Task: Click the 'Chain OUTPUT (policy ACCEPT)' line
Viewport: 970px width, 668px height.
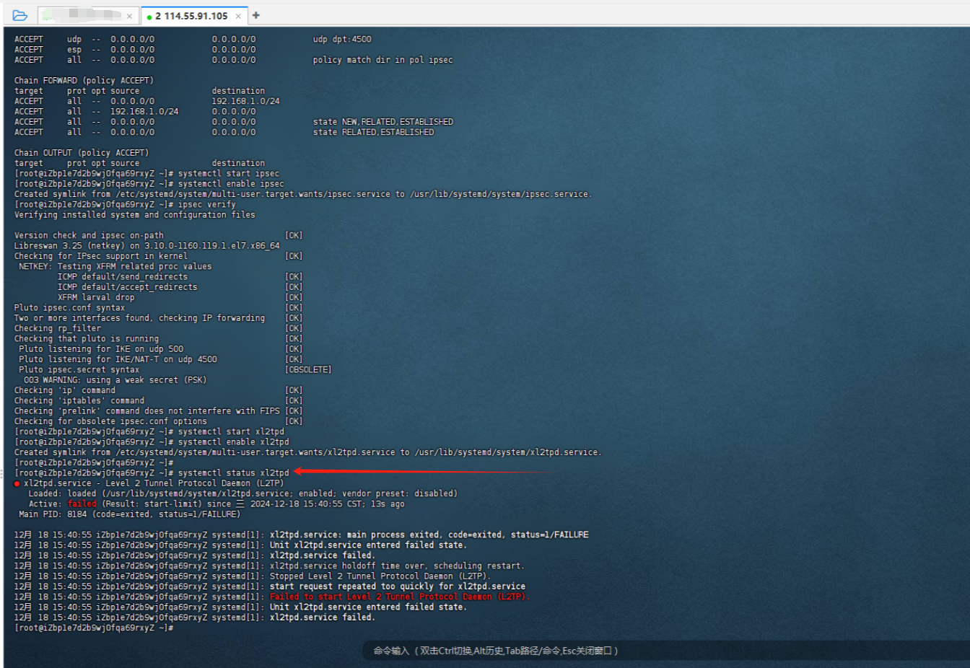Action: point(82,153)
